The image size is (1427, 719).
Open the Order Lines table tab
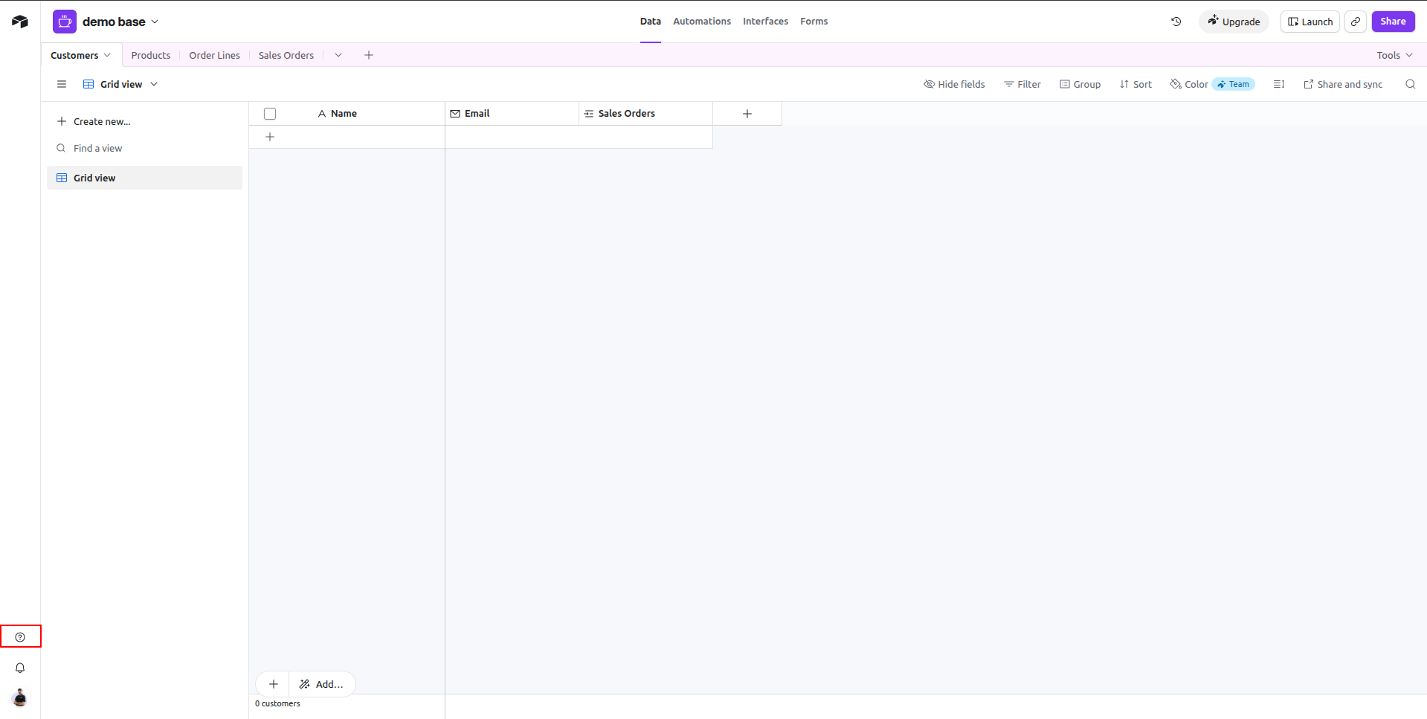(x=214, y=55)
